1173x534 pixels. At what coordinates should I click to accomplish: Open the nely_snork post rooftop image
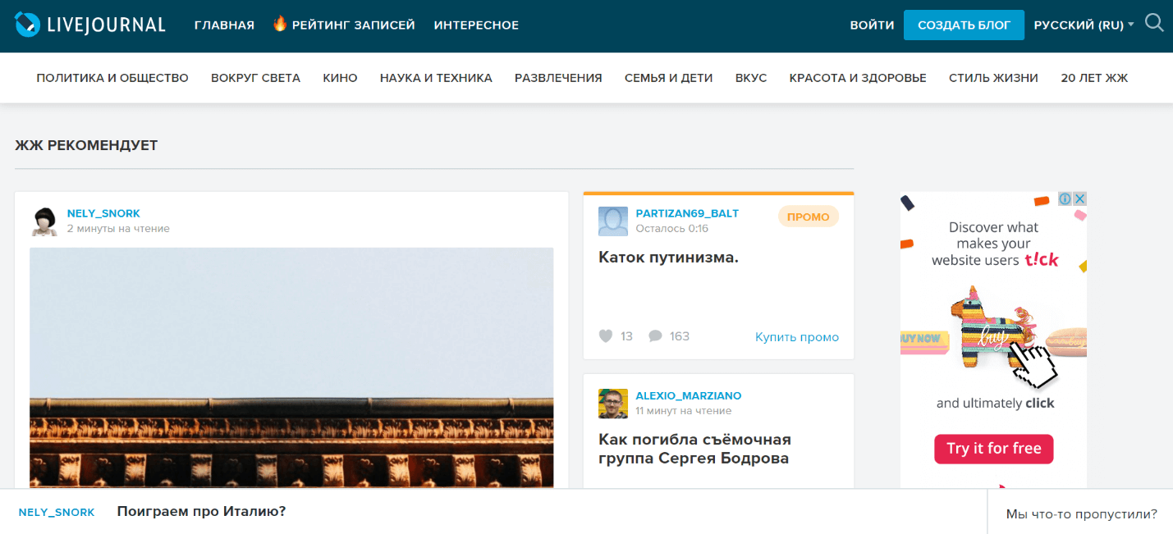pyautogui.click(x=291, y=367)
